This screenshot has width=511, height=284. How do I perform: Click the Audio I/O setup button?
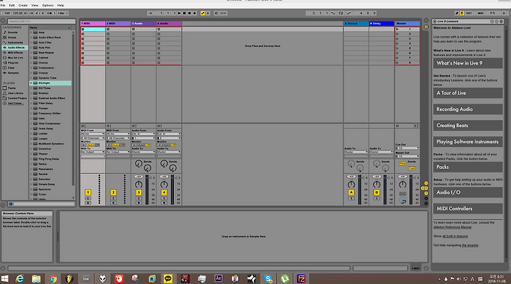coord(468,192)
